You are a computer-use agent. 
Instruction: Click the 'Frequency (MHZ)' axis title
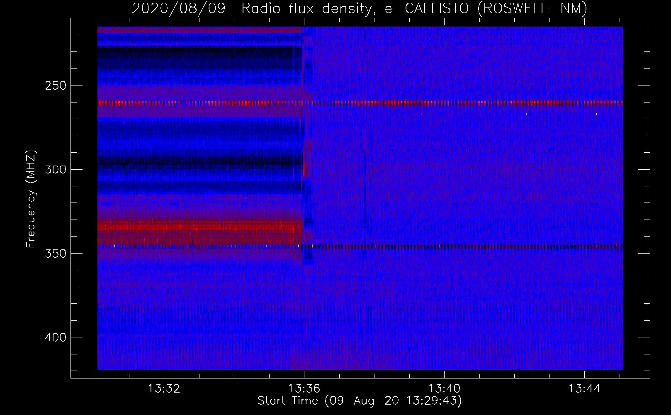[31, 199]
